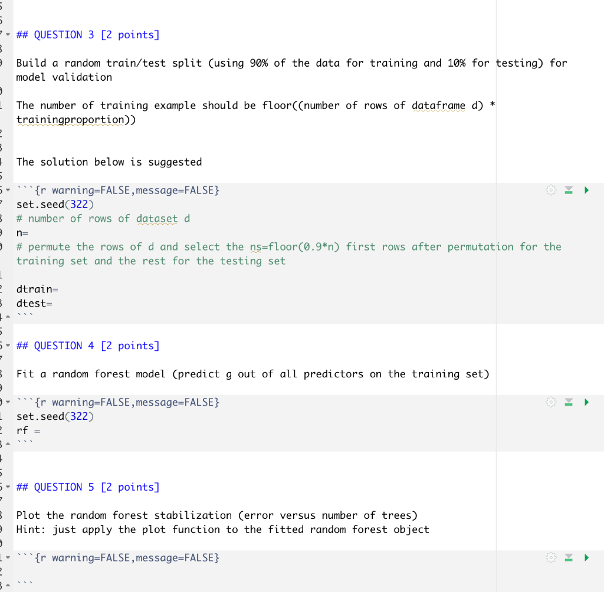The image size is (604, 592).
Task: Click the '## QUESTION 4 [2 points]' heading
Action: tap(88, 346)
